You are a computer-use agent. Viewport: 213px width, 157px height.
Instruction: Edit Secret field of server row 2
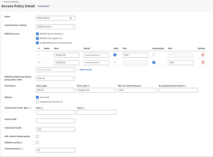pyautogui.click(x=96, y=63)
